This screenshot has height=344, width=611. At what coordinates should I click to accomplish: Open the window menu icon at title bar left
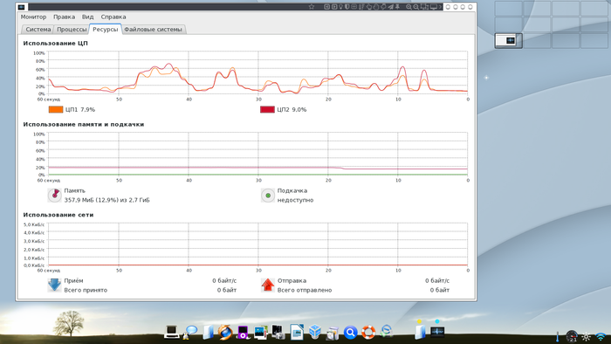tap(22, 7)
